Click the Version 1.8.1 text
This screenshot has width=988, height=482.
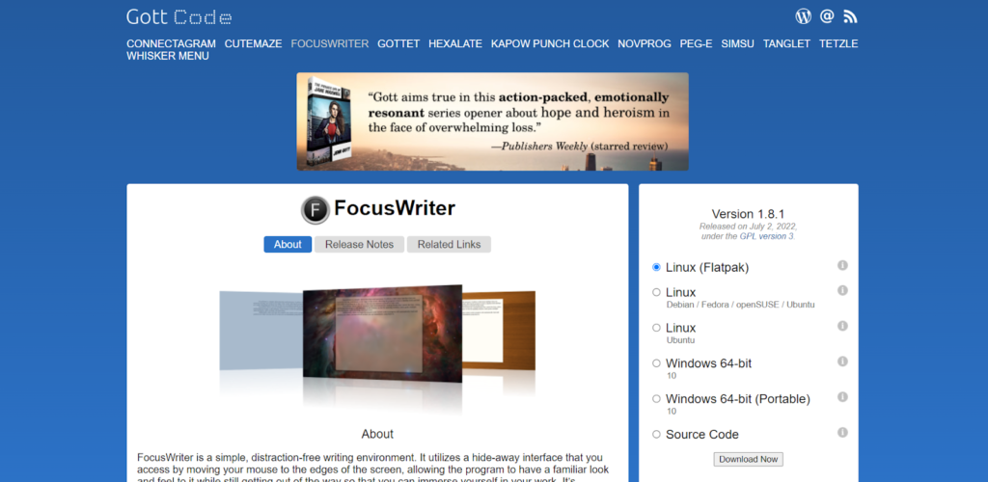(748, 214)
